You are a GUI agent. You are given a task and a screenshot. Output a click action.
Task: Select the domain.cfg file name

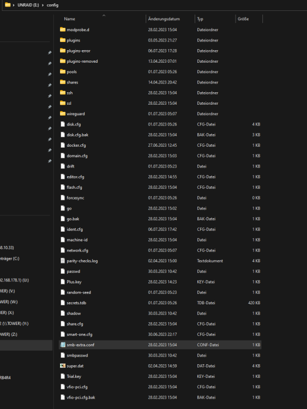[77, 156]
